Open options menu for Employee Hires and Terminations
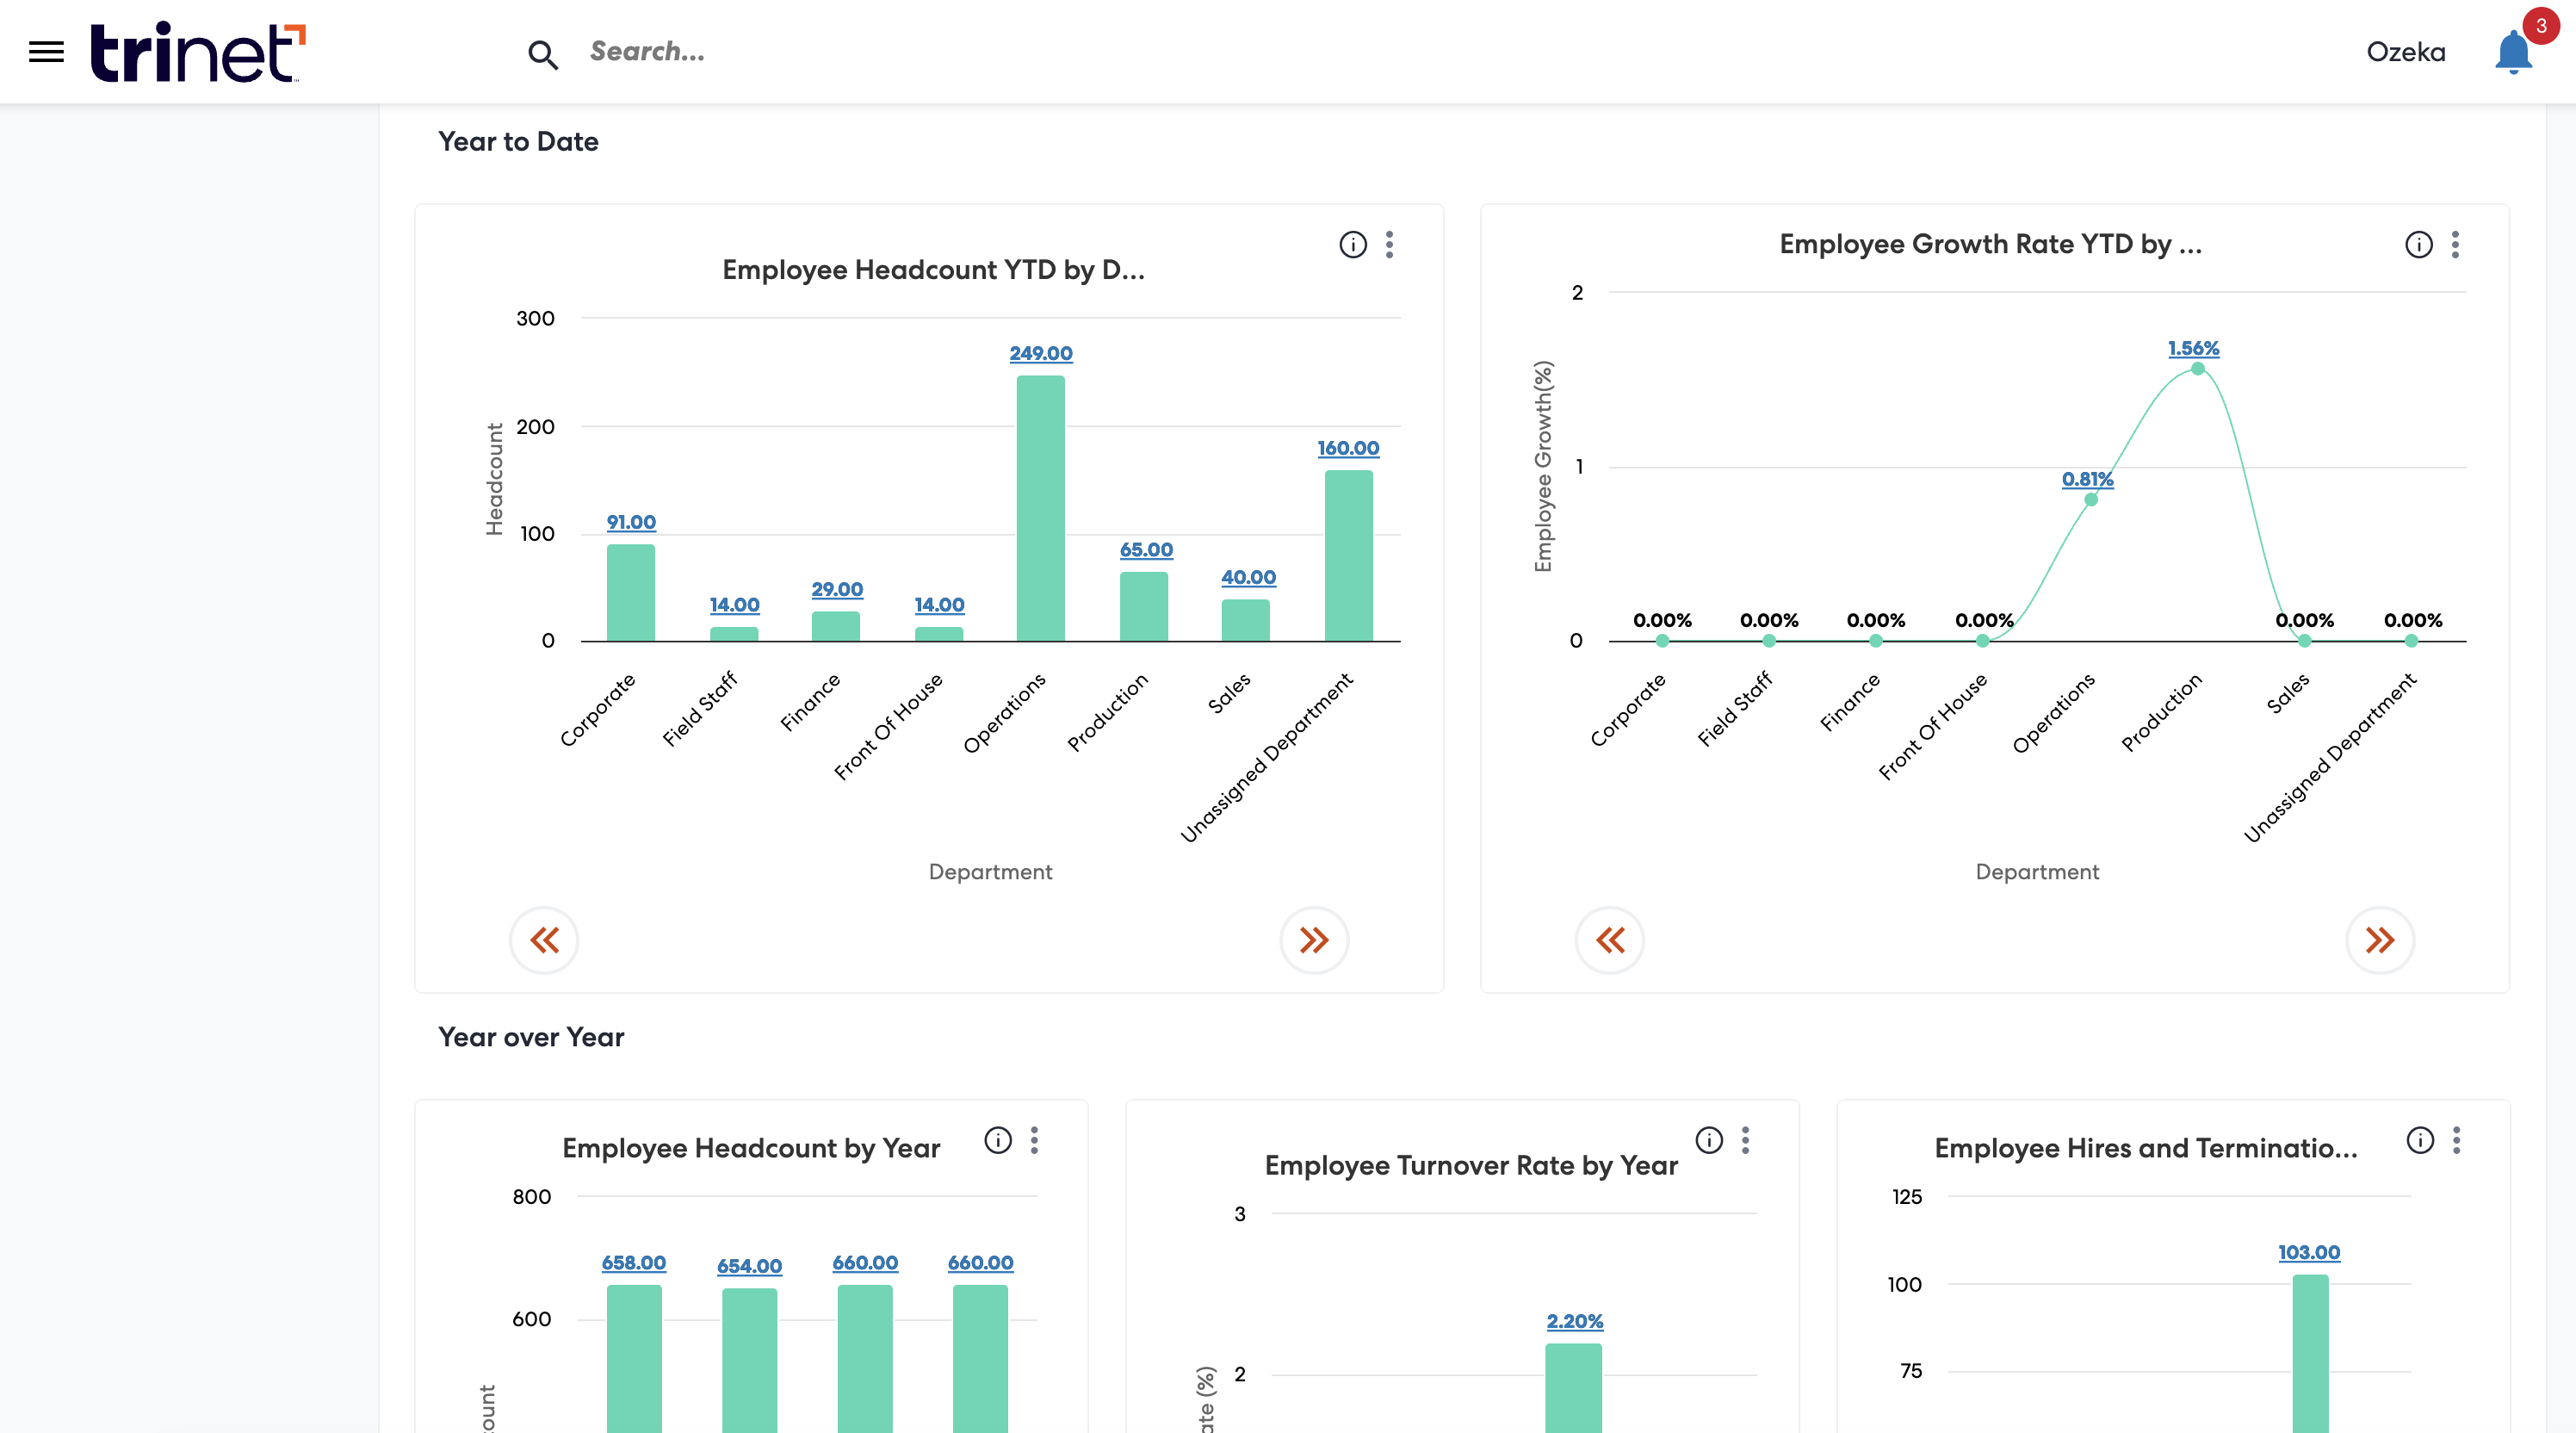The width and height of the screenshot is (2576, 1433). 2456,1140
